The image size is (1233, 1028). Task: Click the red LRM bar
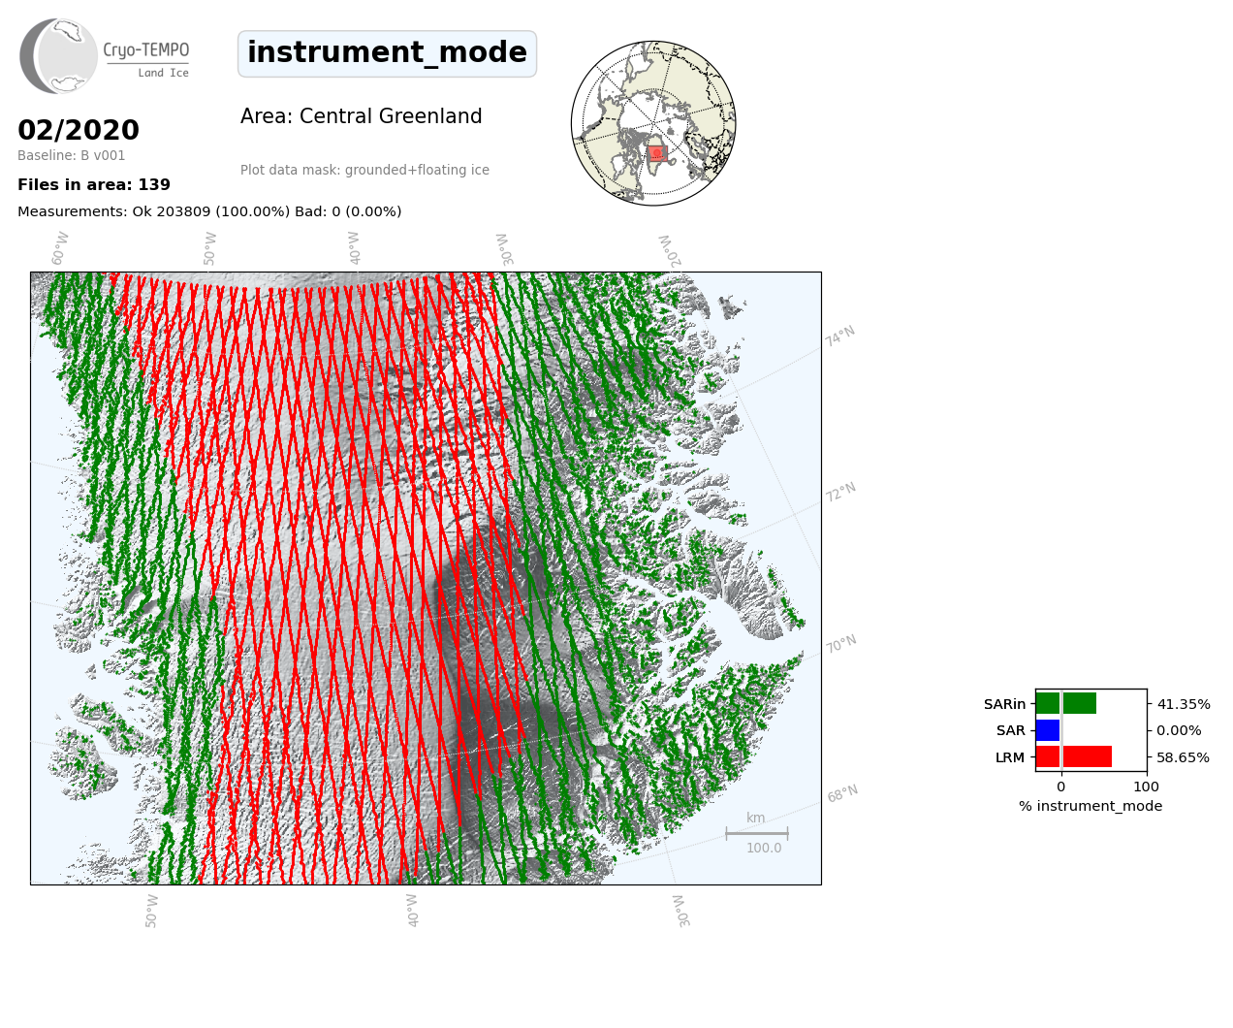(1073, 756)
